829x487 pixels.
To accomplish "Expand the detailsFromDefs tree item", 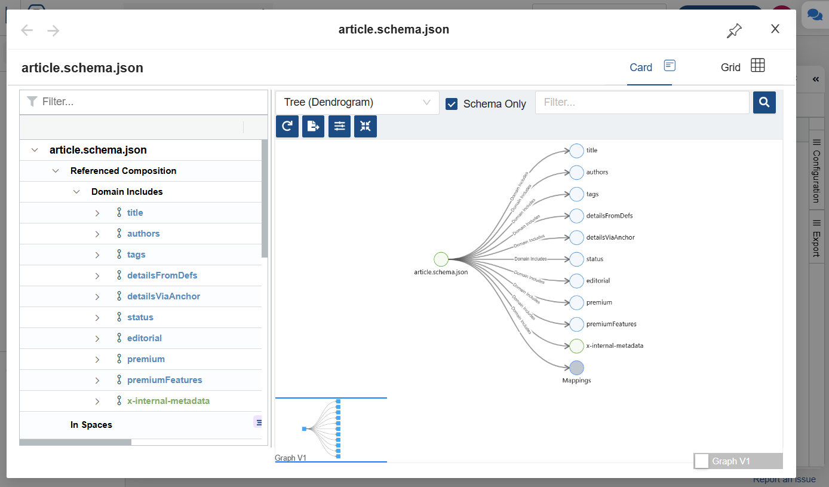I will pyautogui.click(x=97, y=275).
